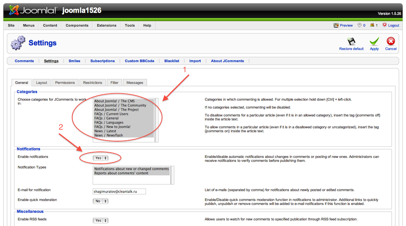The width and height of the screenshot is (406, 226).
Task: Click the Logout icon in header
Action: tap(385, 25)
